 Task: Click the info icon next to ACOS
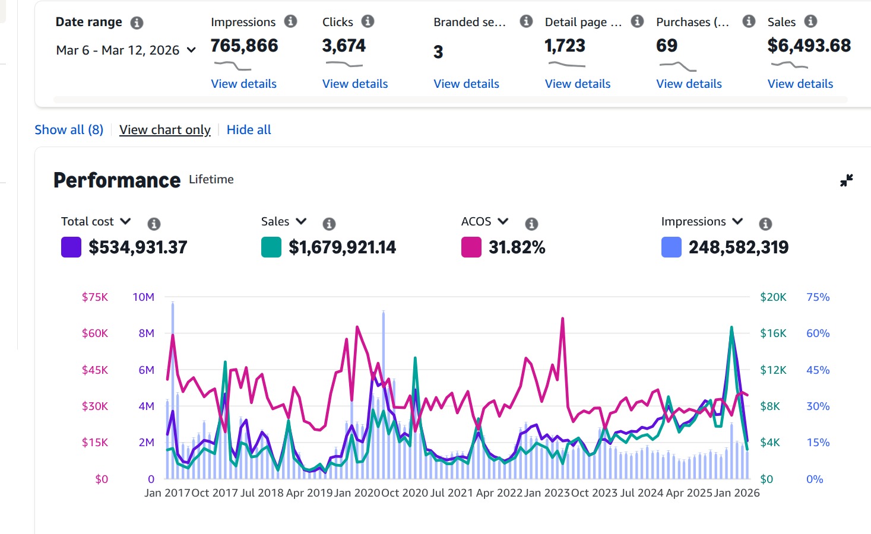coord(531,224)
